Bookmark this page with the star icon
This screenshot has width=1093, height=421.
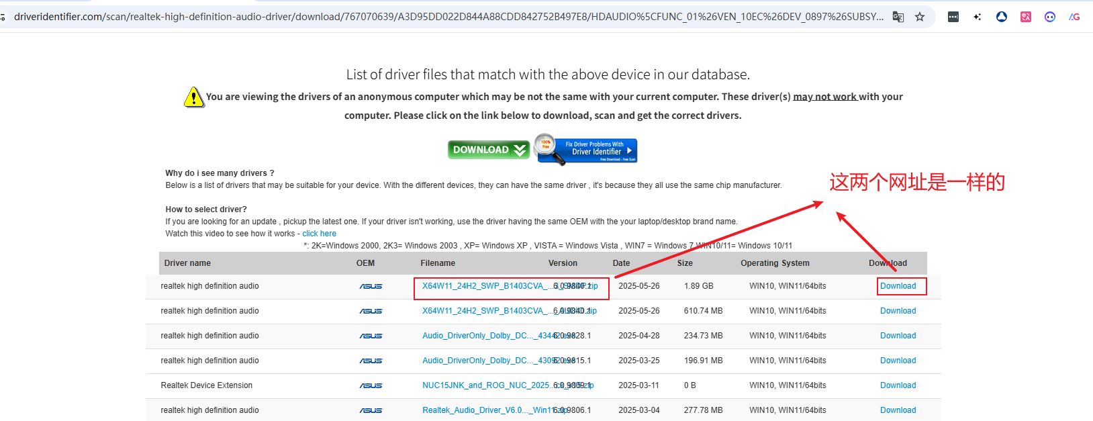(x=920, y=17)
